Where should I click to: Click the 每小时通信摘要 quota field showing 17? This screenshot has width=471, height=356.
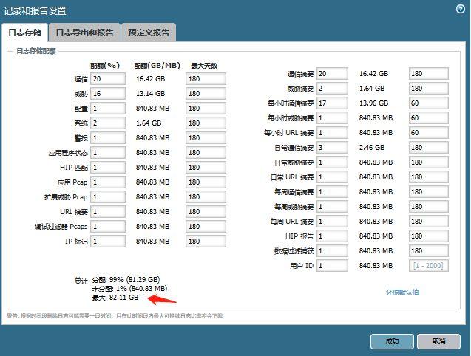point(331,103)
